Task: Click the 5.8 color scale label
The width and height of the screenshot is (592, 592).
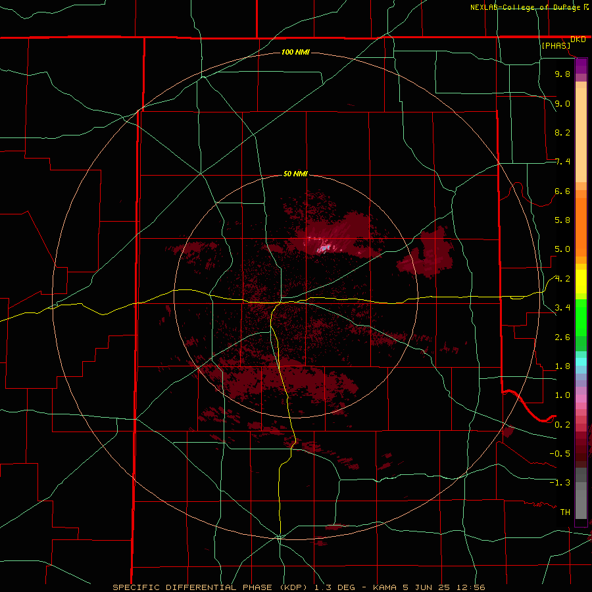Action: pos(562,220)
